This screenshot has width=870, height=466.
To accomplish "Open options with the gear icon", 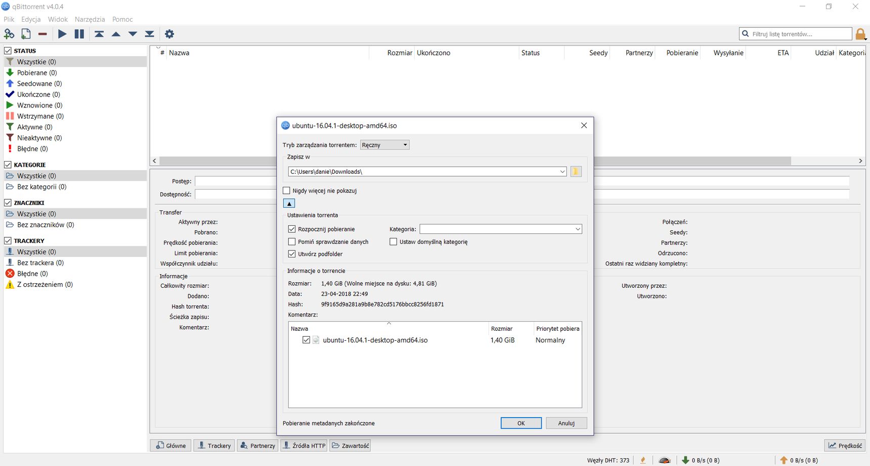I will [169, 34].
